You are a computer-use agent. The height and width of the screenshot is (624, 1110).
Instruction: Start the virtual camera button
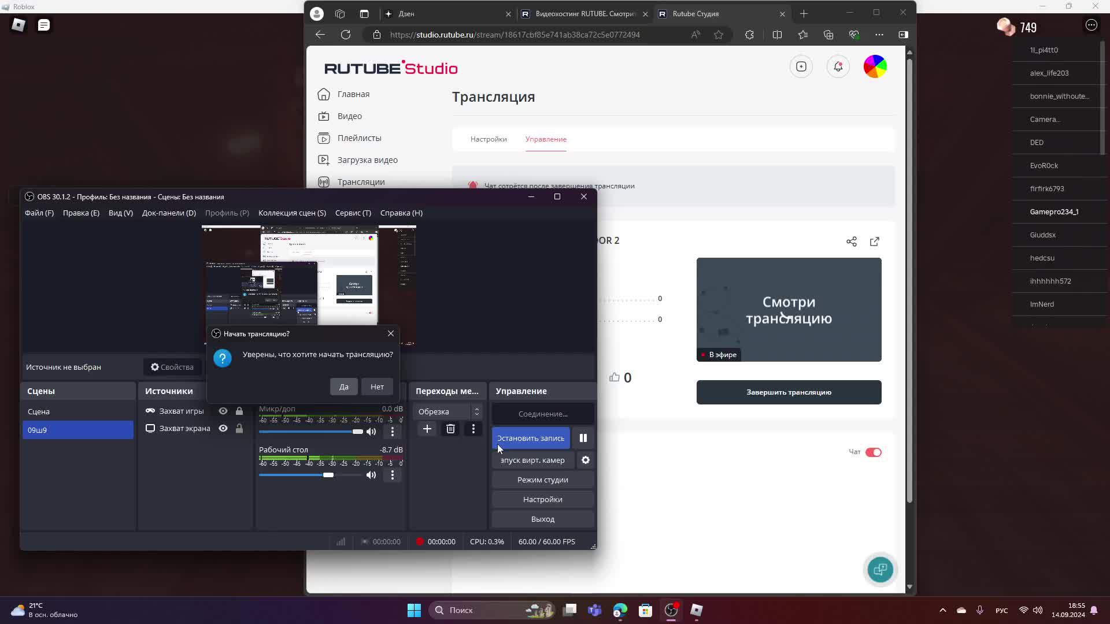tap(532, 460)
